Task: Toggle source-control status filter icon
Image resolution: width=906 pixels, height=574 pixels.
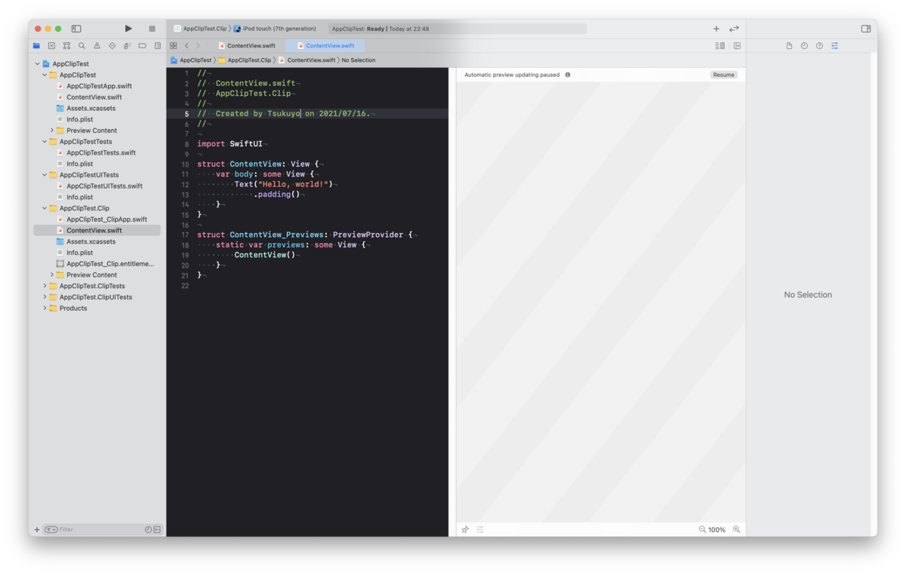Action: (x=157, y=529)
